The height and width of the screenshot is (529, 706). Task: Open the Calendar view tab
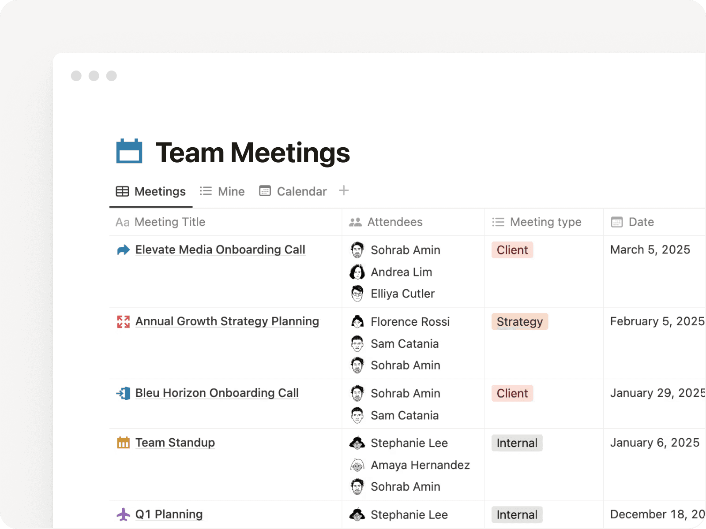click(293, 191)
